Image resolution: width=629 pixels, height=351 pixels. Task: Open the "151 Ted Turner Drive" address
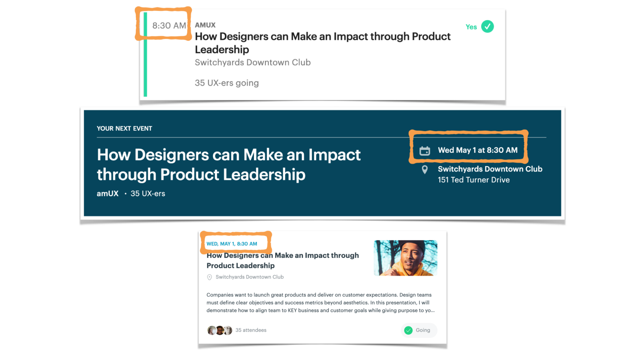[x=473, y=180]
